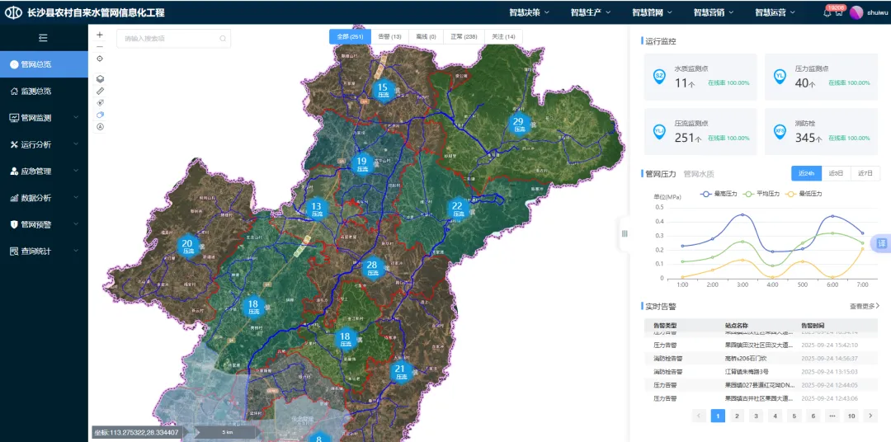
Task: Expand 应急管理 sidebar menu
Action: [44, 171]
